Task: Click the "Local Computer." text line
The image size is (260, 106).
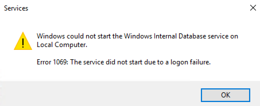Action: 62,45
